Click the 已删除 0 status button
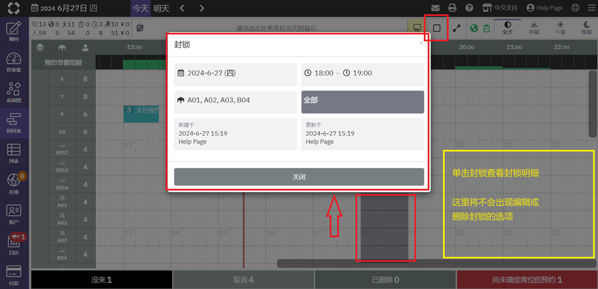 385,280
